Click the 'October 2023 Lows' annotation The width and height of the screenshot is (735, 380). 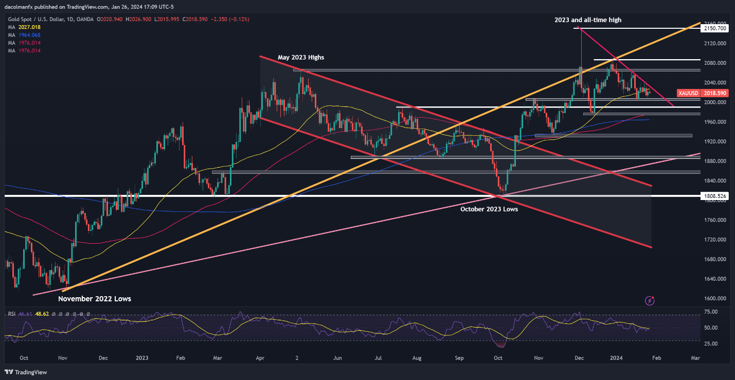coord(489,209)
